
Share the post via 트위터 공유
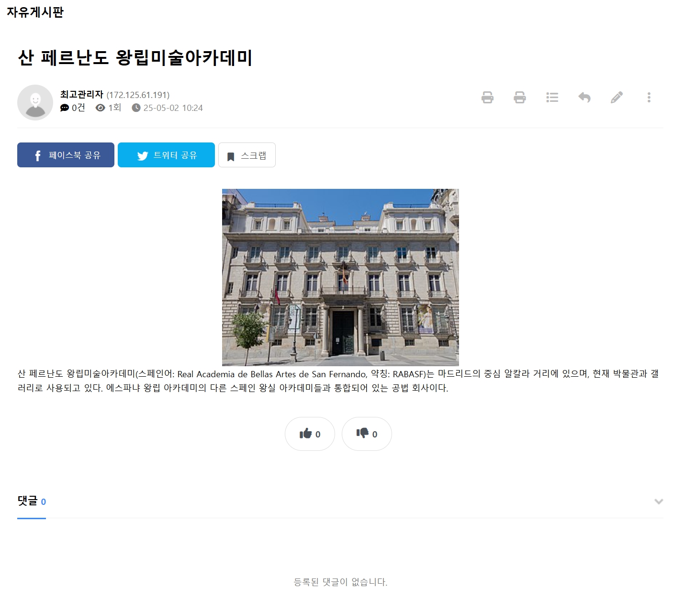[166, 155]
